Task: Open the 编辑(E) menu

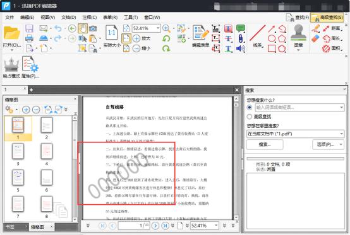Action: tap(27, 17)
